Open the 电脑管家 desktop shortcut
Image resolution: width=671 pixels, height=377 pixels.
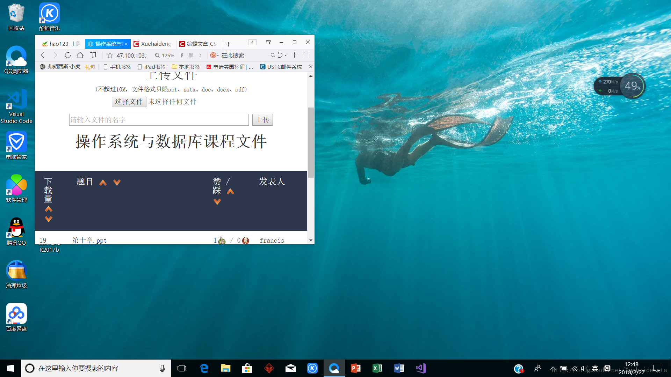[x=16, y=146]
